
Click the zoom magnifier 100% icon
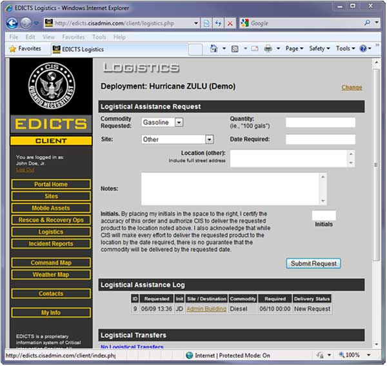point(342,355)
